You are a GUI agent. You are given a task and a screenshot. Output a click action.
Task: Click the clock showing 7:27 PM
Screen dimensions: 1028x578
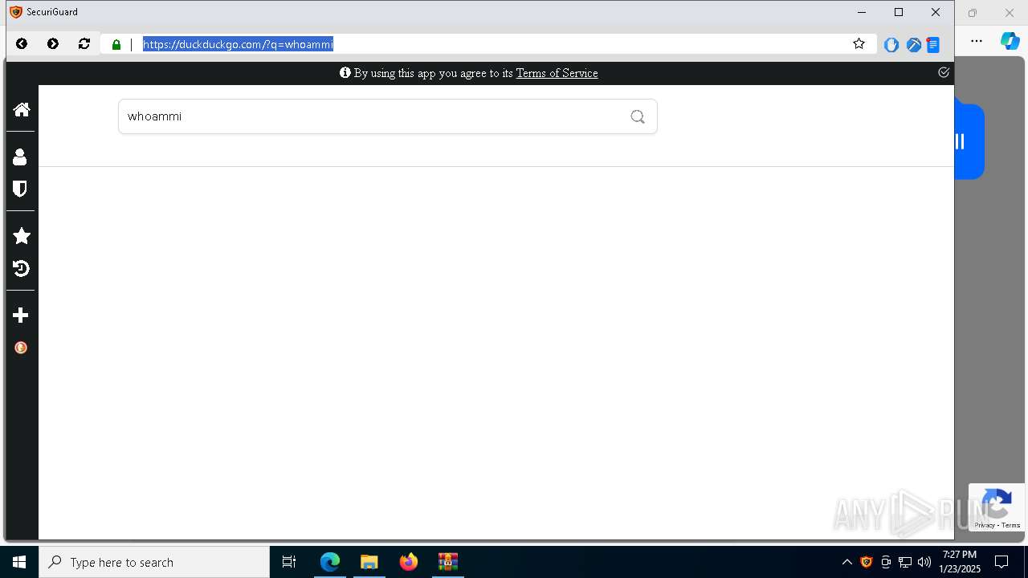coord(960,562)
